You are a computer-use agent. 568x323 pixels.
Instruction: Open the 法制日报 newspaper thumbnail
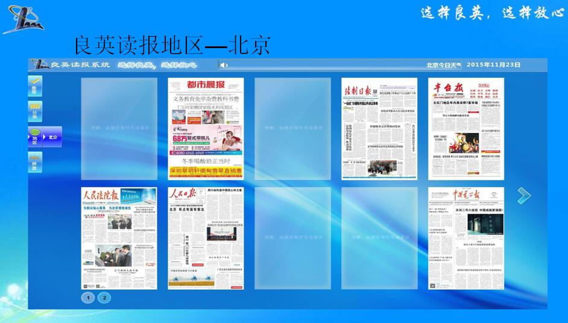379,128
